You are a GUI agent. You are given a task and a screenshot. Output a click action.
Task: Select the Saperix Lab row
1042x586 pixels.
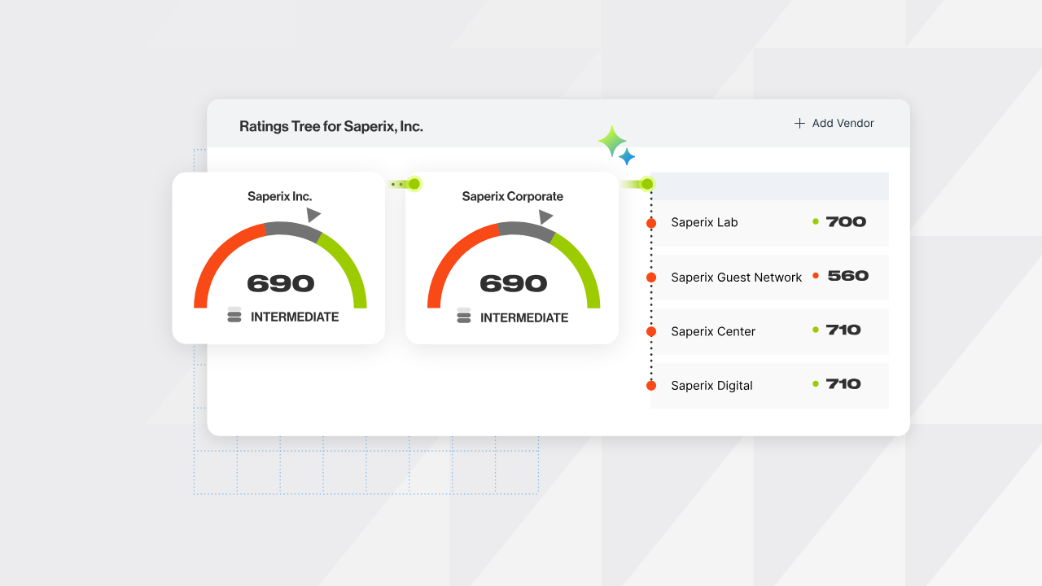tap(769, 222)
